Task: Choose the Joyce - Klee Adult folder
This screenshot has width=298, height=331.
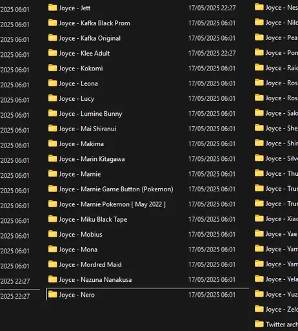Action: (84, 53)
